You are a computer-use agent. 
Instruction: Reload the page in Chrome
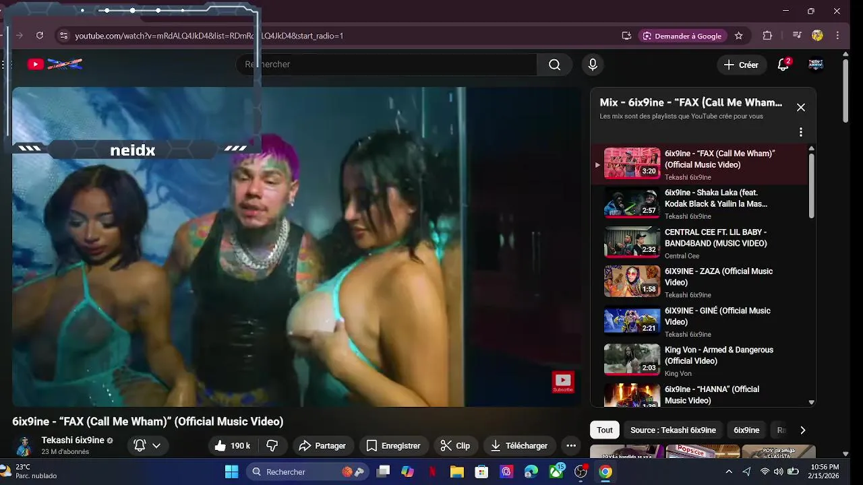pos(40,36)
